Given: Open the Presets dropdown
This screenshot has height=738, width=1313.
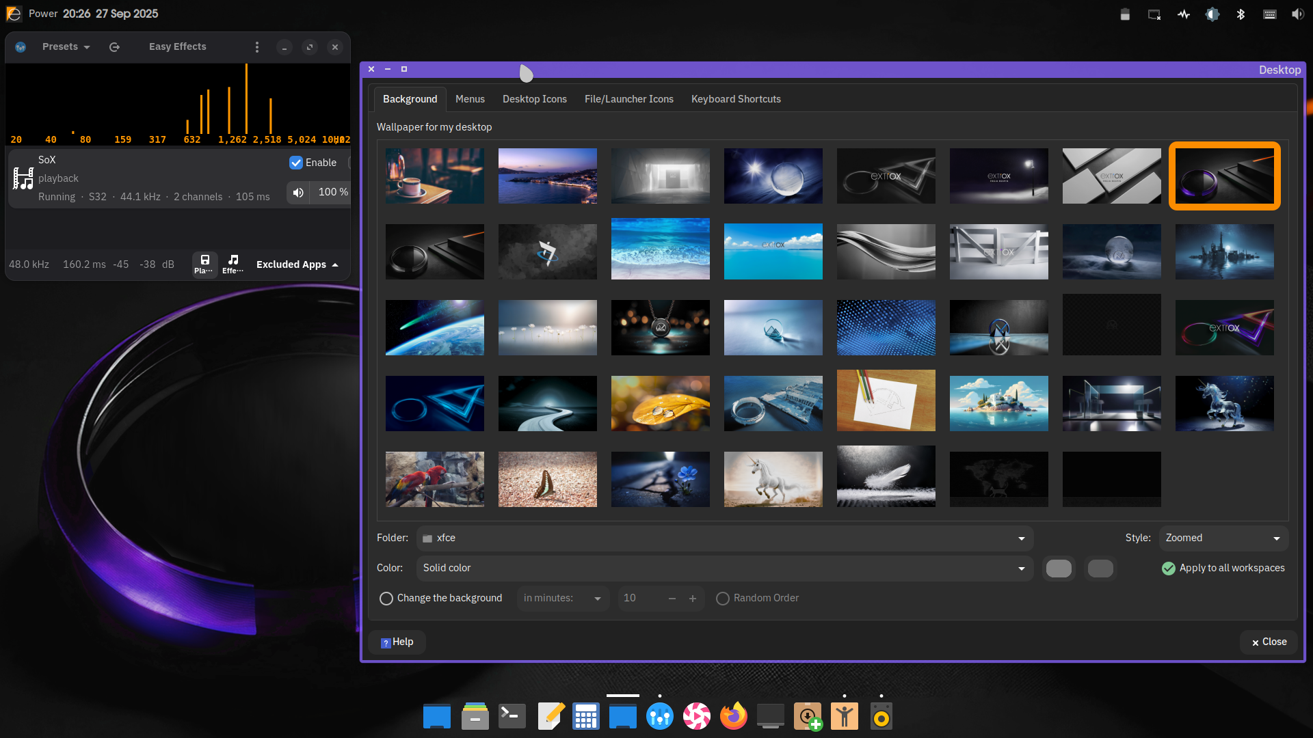Looking at the screenshot, I should pos(66,47).
